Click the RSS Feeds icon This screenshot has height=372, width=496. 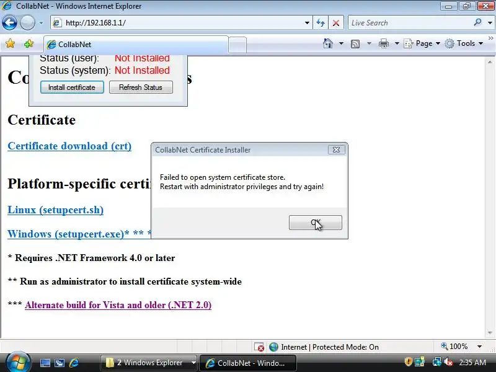355,43
